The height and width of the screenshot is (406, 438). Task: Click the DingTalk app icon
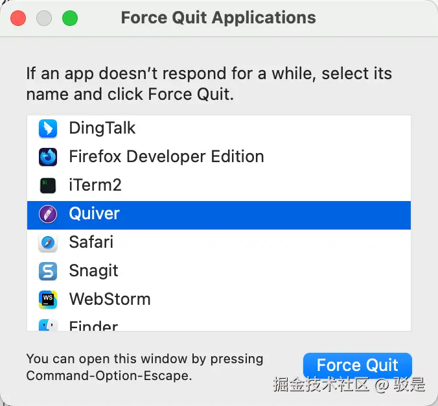(x=48, y=128)
